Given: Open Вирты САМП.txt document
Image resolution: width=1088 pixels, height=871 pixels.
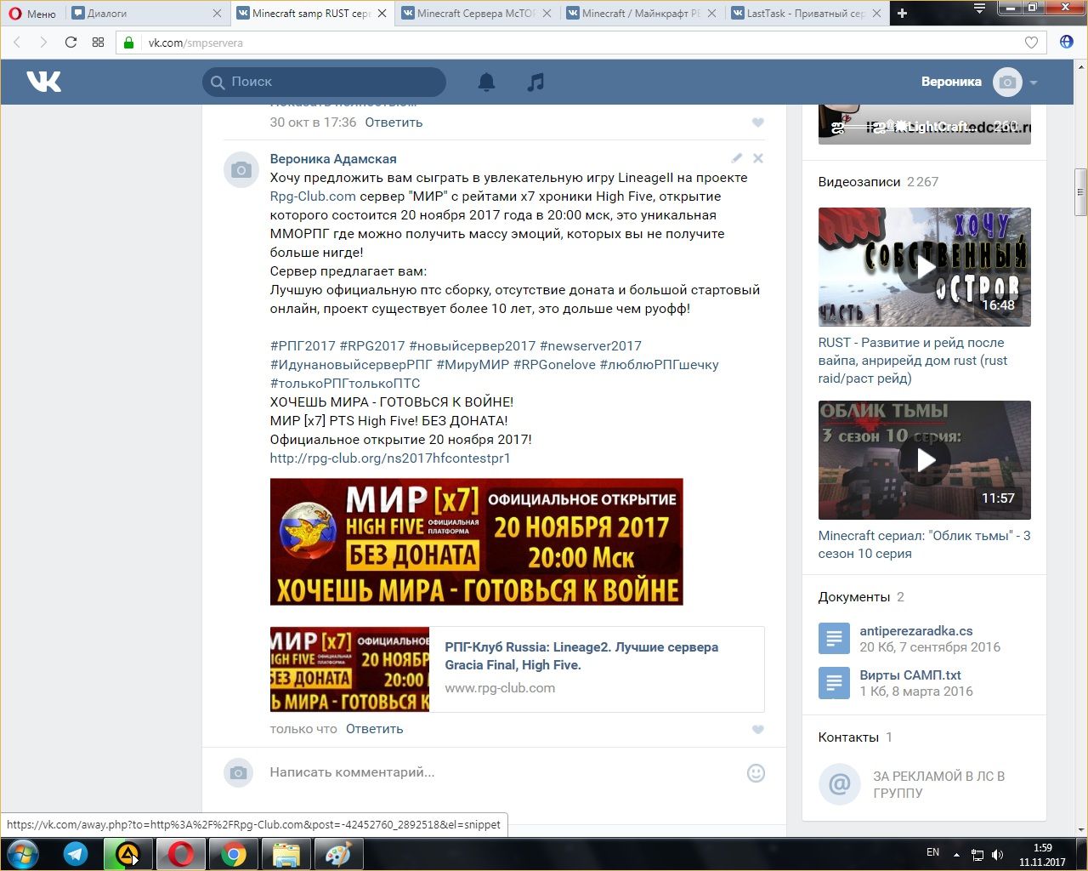Looking at the screenshot, I should point(910,675).
